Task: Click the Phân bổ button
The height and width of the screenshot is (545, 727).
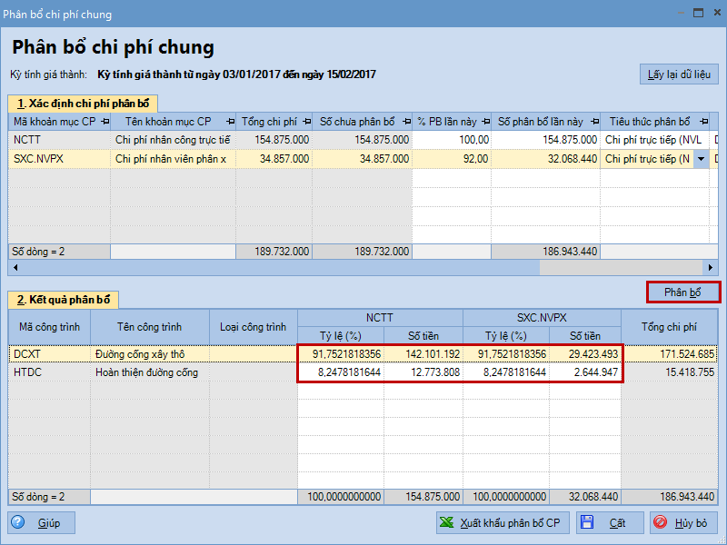Action: click(x=682, y=292)
